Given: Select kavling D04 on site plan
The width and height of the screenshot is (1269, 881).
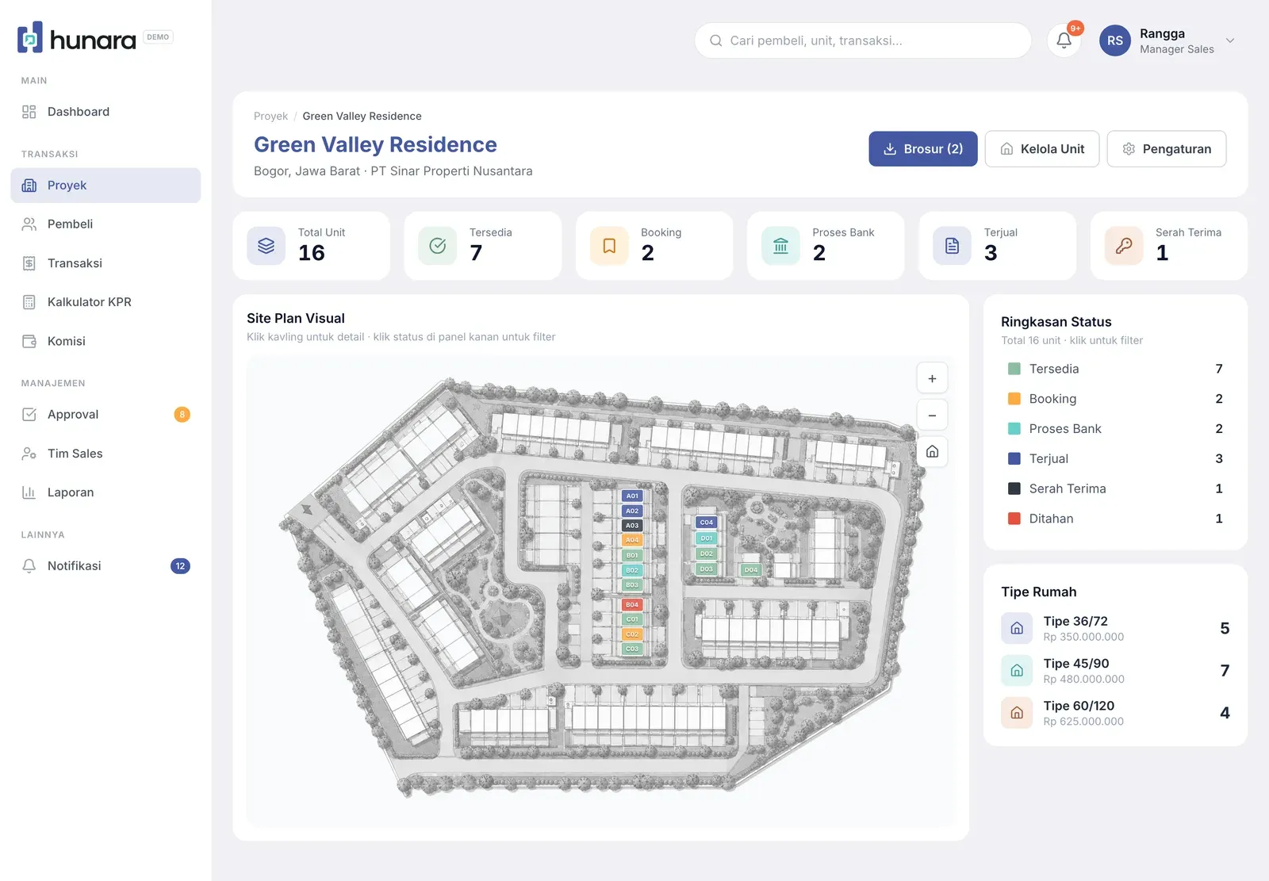Looking at the screenshot, I should (x=751, y=570).
